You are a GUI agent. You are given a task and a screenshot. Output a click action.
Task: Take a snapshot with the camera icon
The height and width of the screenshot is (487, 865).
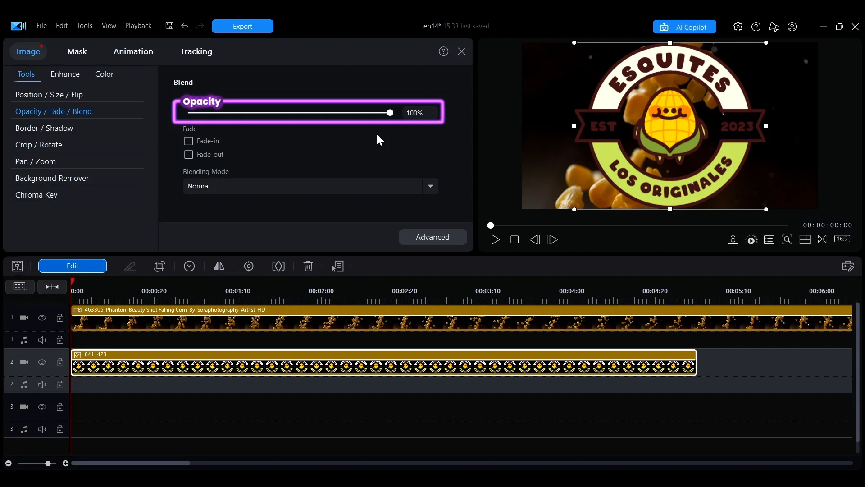click(x=733, y=240)
